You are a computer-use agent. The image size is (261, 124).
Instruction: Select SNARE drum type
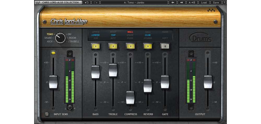point(48,38)
